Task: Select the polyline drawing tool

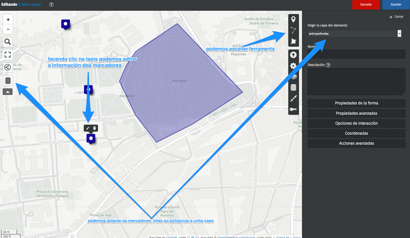Action: [x=293, y=30]
